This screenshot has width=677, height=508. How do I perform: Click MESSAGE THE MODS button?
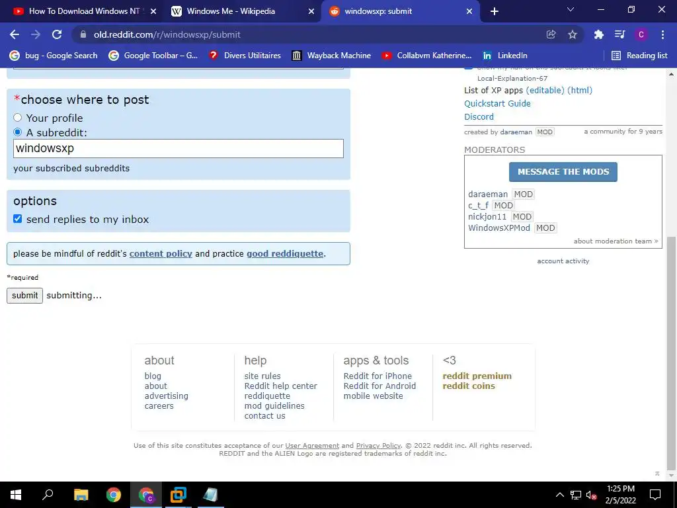coord(563,172)
